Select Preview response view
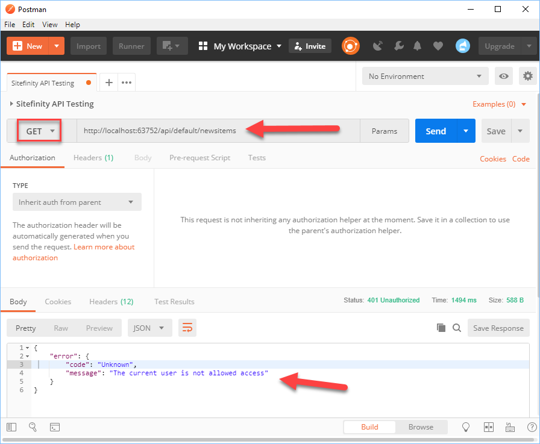This screenshot has height=444, width=540. [99, 328]
